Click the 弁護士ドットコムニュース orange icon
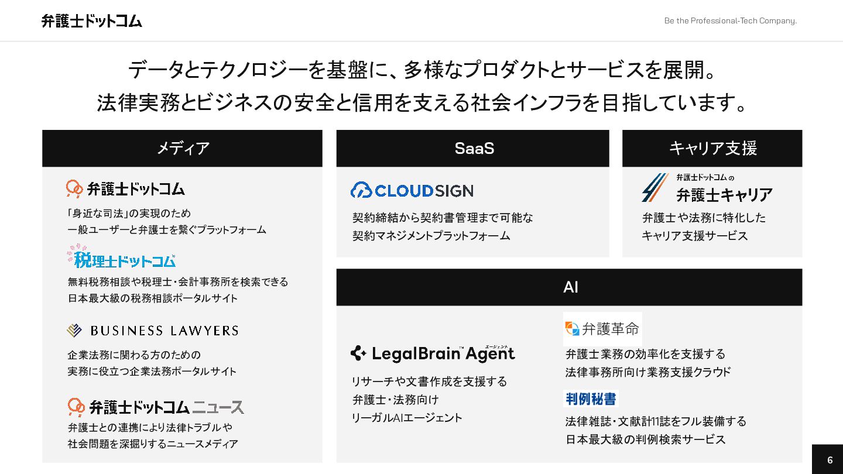 click(x=76, y=407)
